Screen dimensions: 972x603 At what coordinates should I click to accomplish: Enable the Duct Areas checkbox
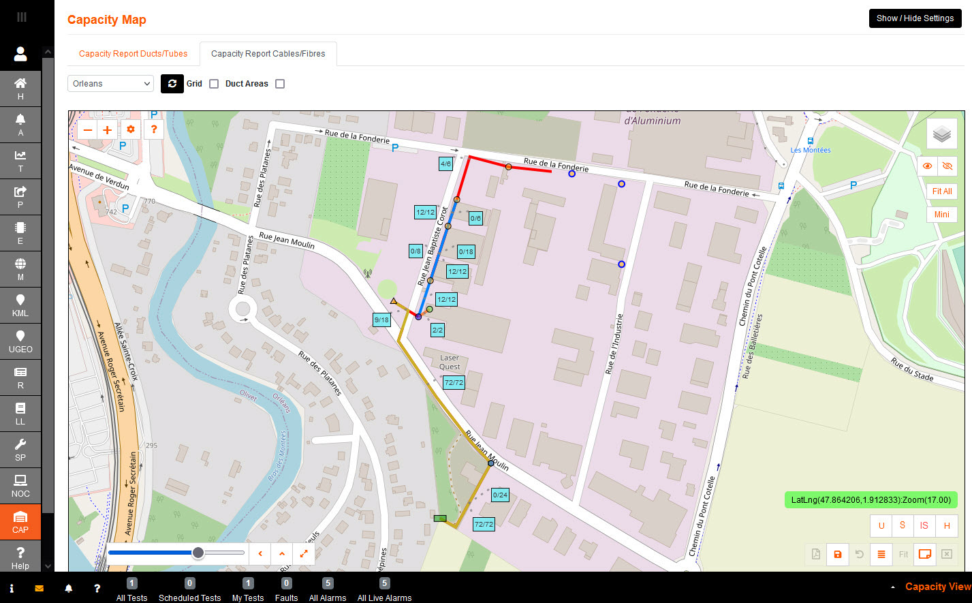point(280,84)
